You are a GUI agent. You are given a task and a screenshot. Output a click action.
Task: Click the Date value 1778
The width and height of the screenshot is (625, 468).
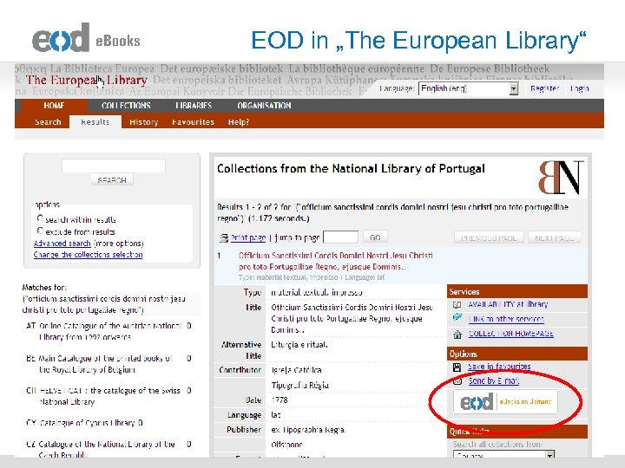(280, 400)
